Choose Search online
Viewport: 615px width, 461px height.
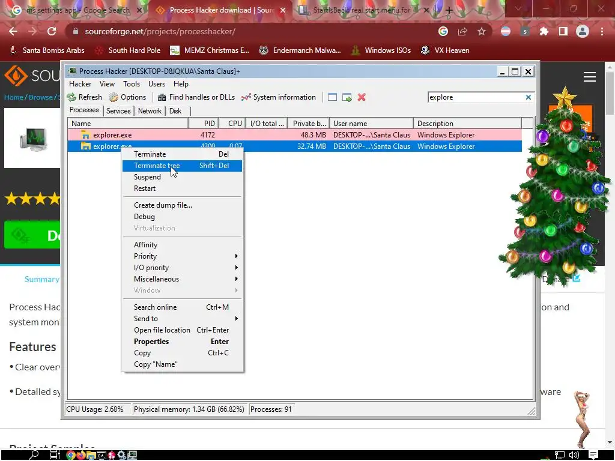[x=183, y=307]
